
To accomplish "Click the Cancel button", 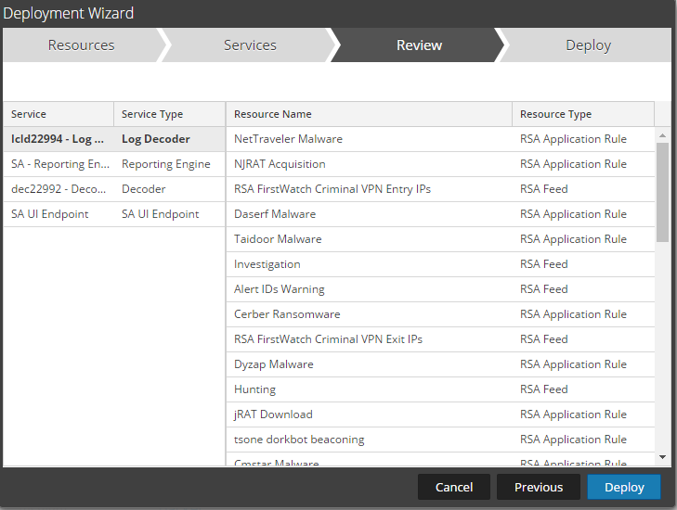I will tap(453, 487).
